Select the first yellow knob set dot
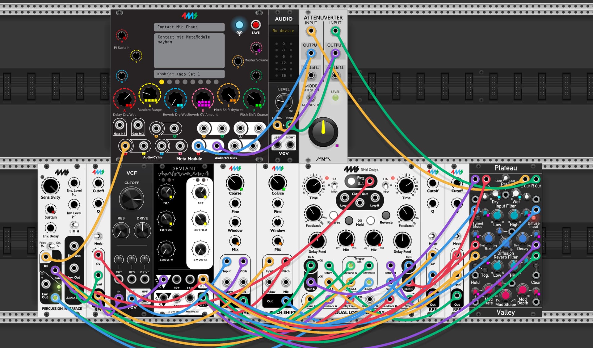 pyautogui.click(x=162, y=82)
